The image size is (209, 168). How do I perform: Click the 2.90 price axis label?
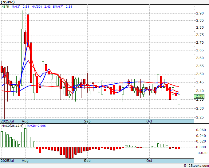[200, 13]
